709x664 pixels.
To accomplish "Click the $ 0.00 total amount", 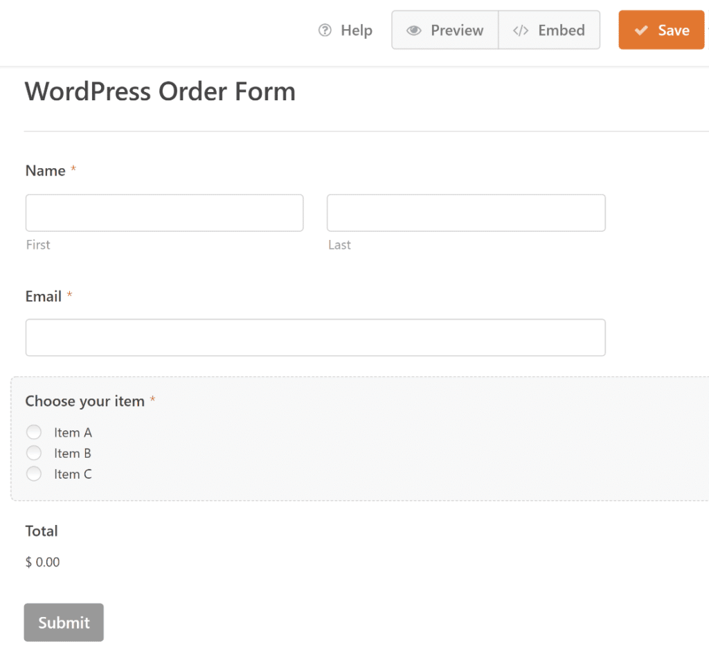I will [43, 562].
